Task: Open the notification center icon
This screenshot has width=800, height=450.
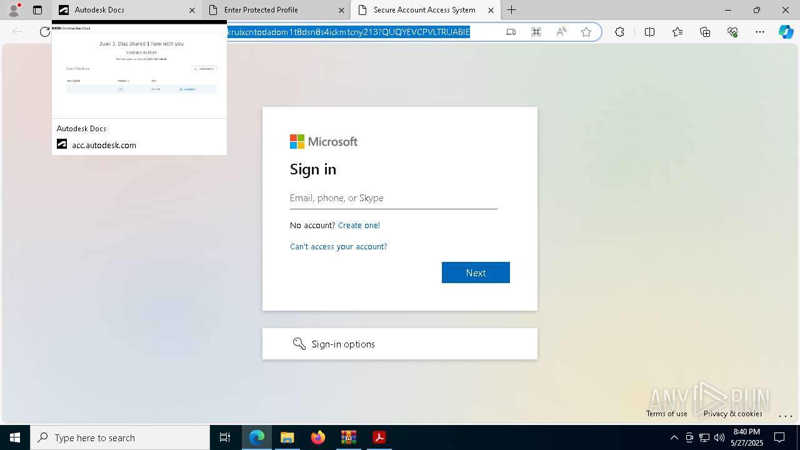Action: pyautogui.click(x=780, y=437)
